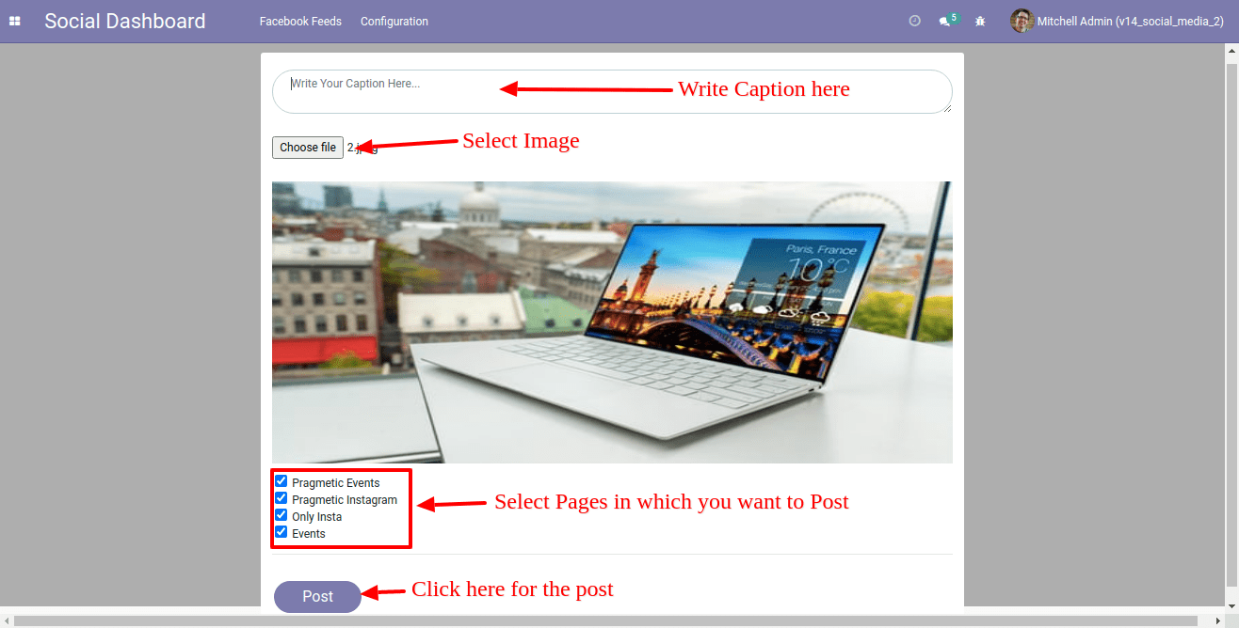The width and height of the screenshot is (1239, 628).
Task: Disable the Events page checkbox
Action: point(281,532)
